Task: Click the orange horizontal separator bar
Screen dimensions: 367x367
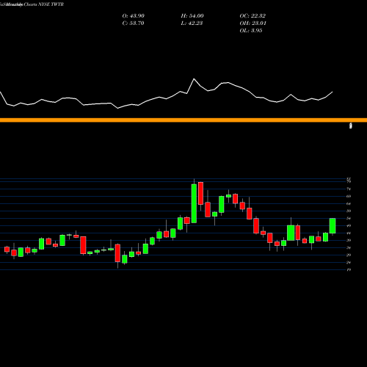Action: click(x=183, y=120)
